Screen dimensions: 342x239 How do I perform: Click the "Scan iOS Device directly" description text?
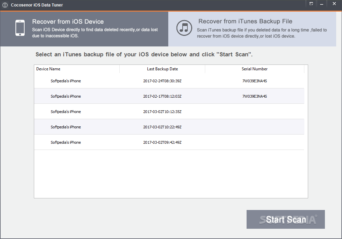tap(95, 33)
